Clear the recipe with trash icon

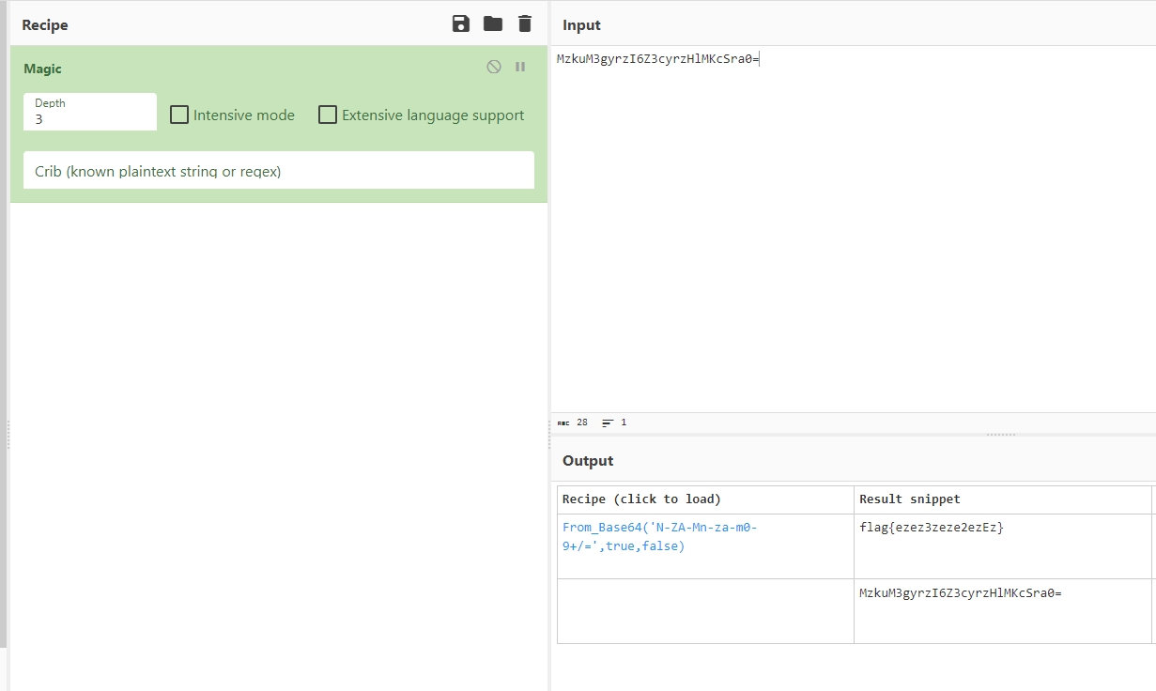click(x=525, y=24)
